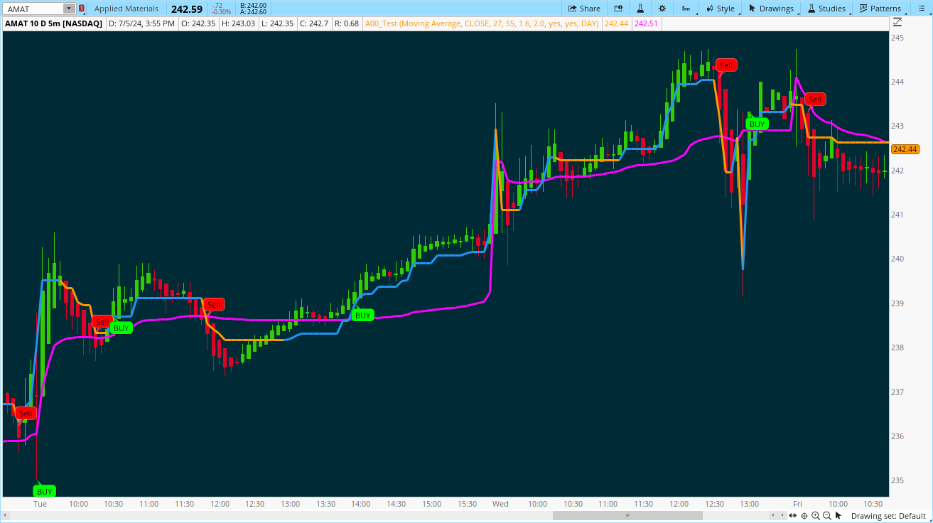
Task: Click the 242.59 last price
Action: coord(187,9)
